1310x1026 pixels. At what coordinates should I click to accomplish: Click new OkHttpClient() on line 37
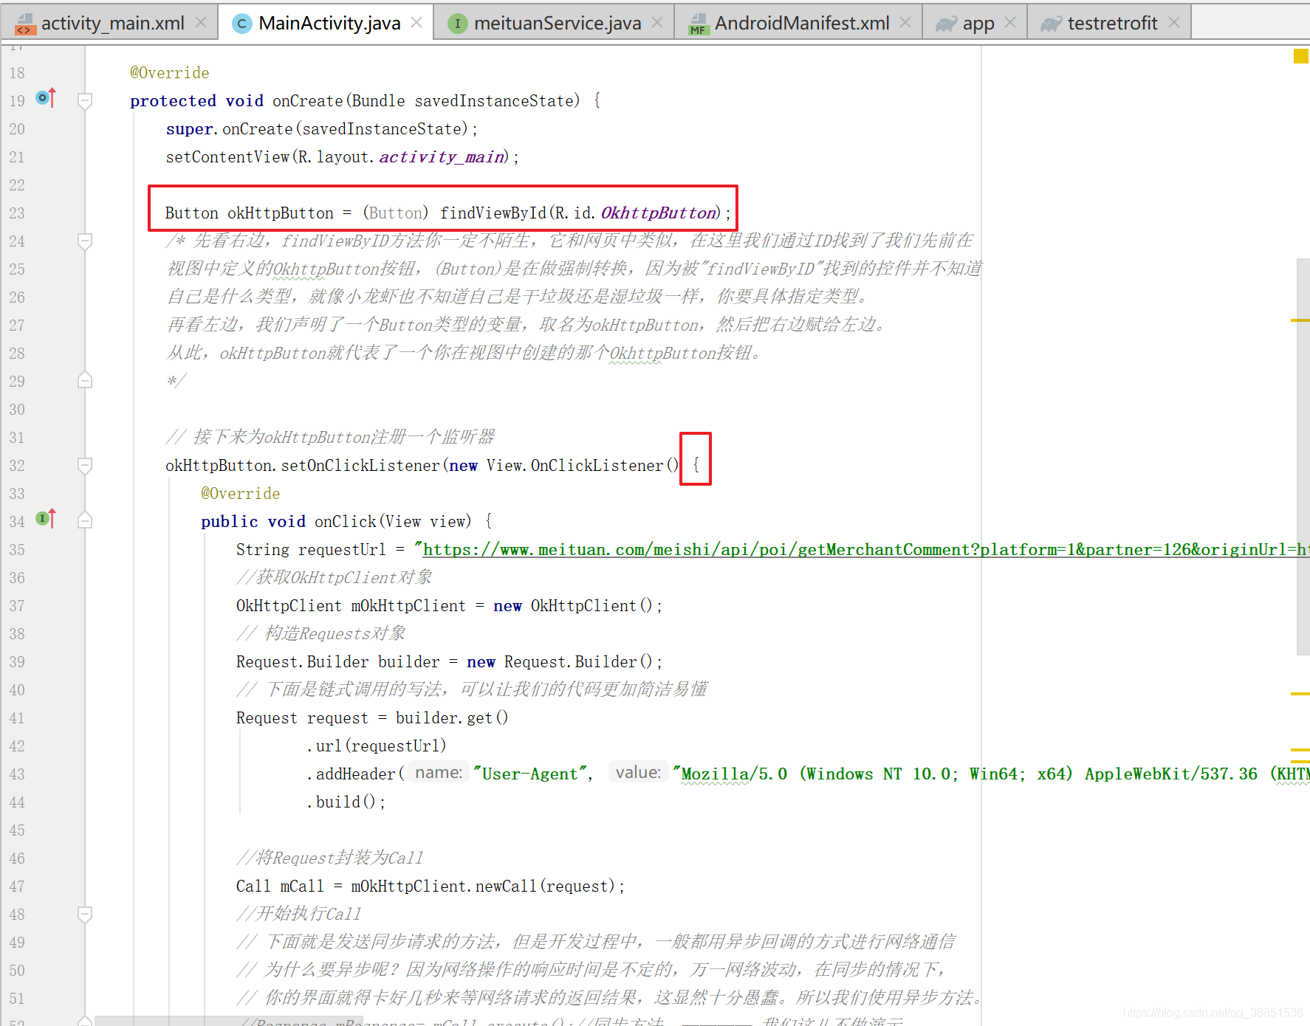click(x=573, y=605)
